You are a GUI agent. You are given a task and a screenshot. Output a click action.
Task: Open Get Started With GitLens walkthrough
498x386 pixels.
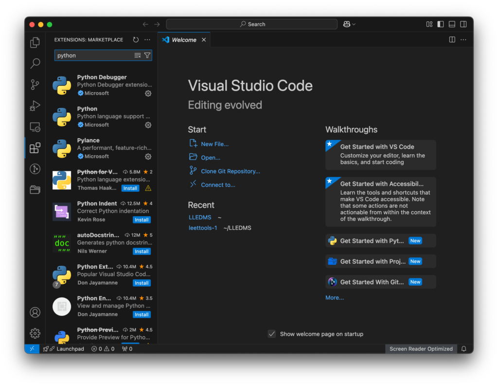click(380, 282)
